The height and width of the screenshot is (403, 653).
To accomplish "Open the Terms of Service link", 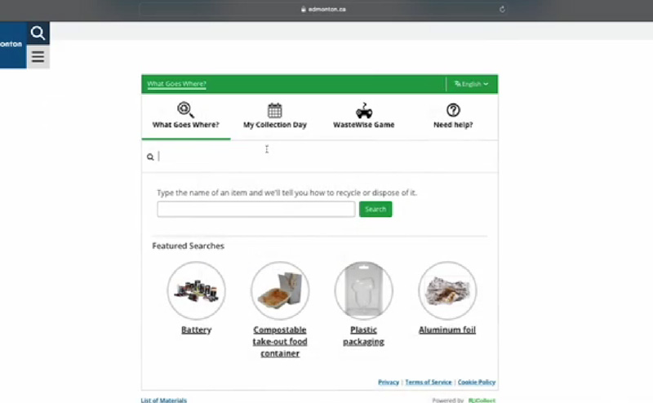I will [x=428, y=382].
